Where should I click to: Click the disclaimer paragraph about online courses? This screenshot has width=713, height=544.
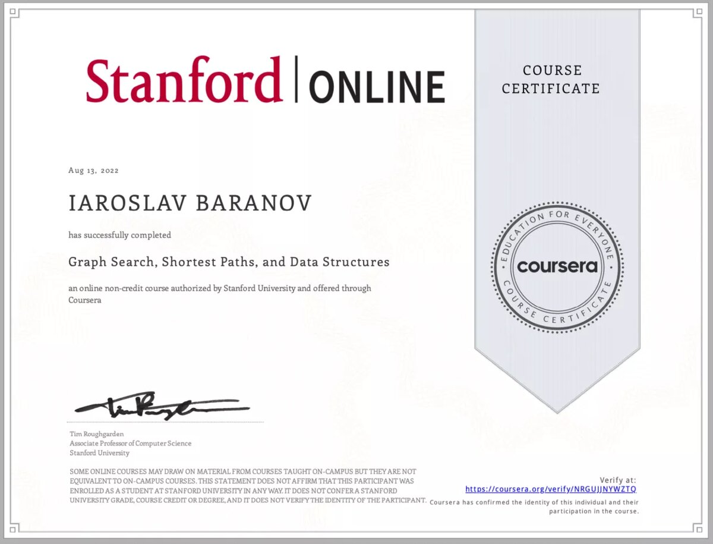tap(248, 486)
